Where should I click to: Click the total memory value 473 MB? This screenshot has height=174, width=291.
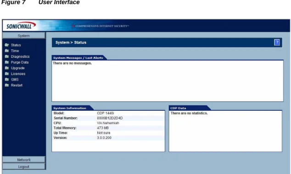[103, 128]
